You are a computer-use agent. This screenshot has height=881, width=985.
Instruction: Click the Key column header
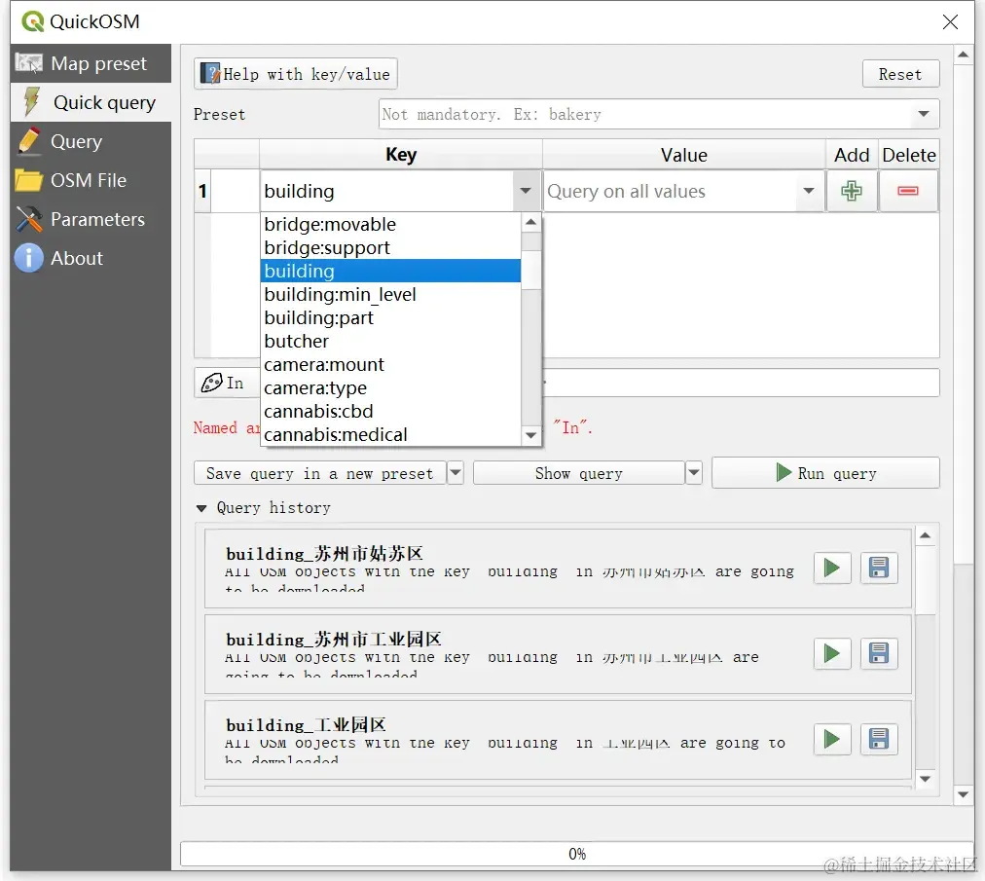(401, 155)
